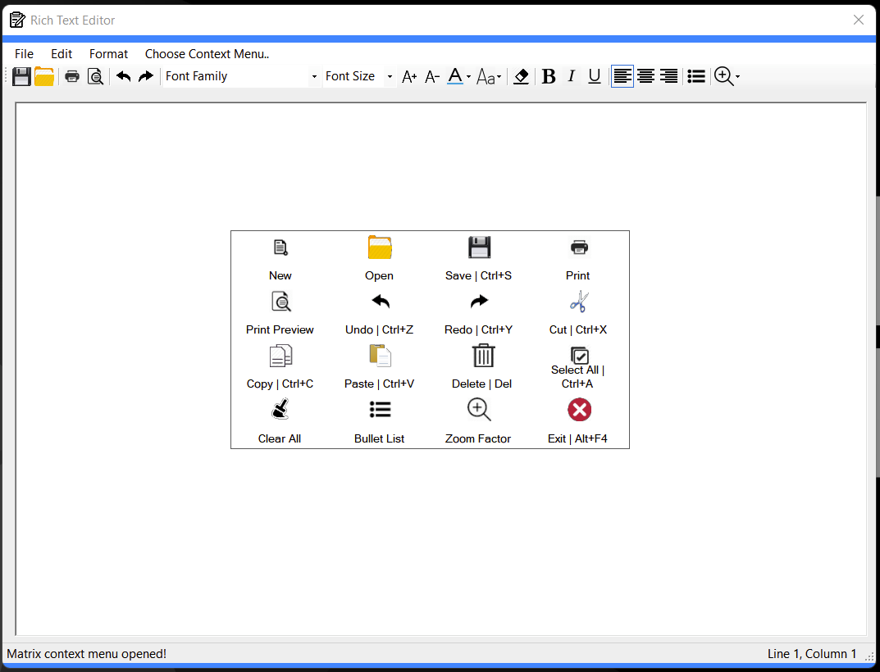Click Undo | Ctrl+Z in matrix menu
Screen dimensions: 880x672
tap(380, 314)
